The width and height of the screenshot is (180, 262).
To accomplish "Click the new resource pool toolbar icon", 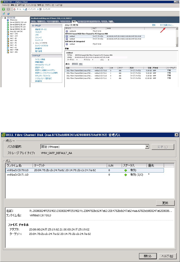I will click(8, 14).
